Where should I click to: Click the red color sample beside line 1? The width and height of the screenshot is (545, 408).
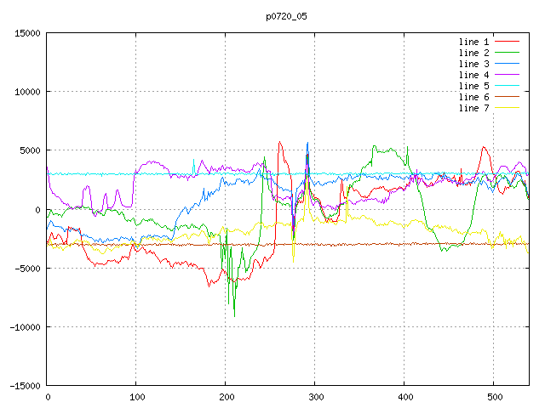click(x=508, y=42)
